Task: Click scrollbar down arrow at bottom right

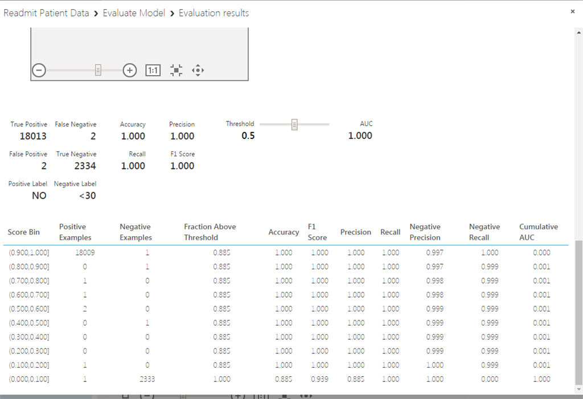Action: [x=579, y=389]
